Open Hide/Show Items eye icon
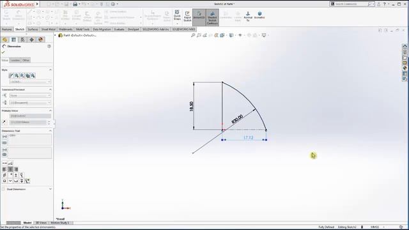Image resolution: width=409 pixels, height=230 pixels. coord(240,35)
